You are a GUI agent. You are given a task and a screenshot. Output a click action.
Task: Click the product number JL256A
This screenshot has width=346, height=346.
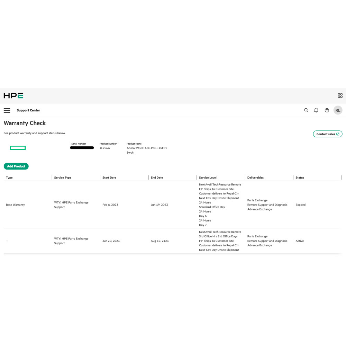[x=105, y=147]
